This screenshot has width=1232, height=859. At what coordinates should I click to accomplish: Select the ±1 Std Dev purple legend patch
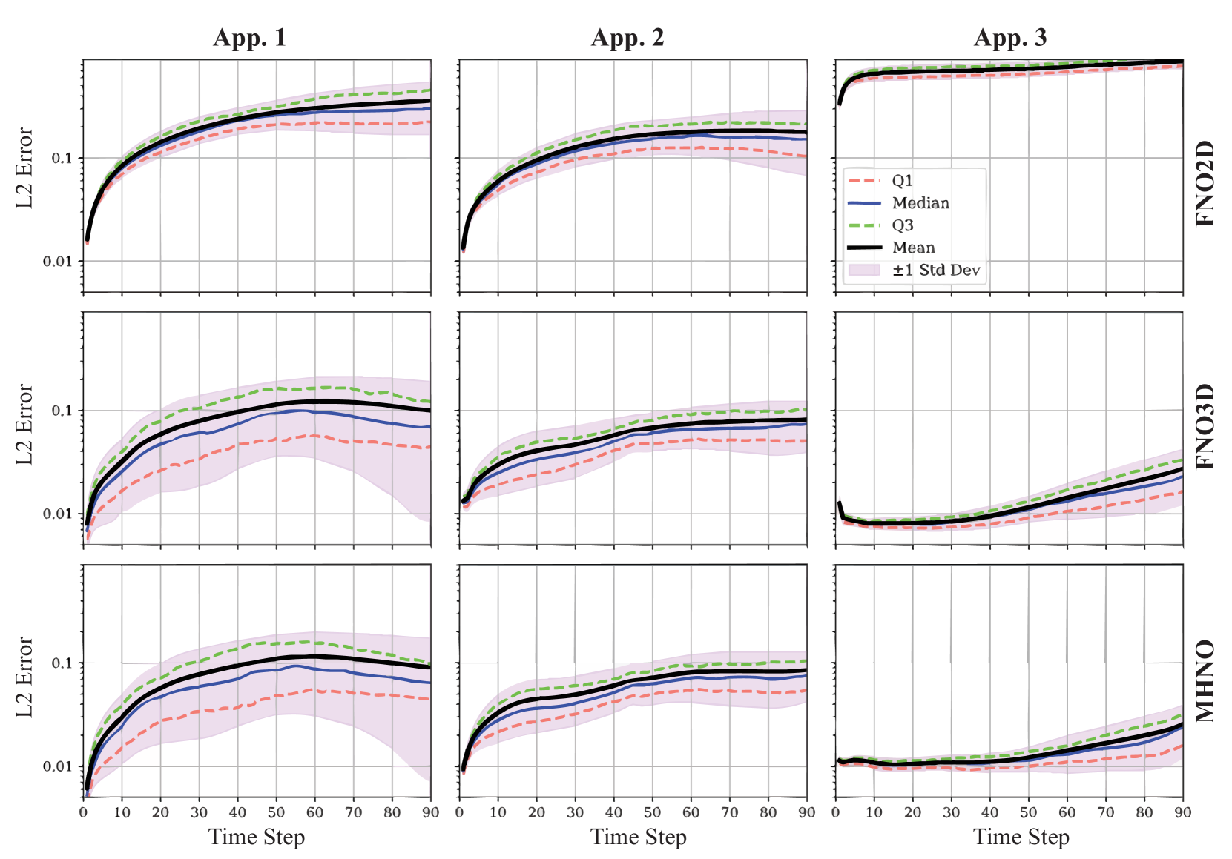[864, 270]
